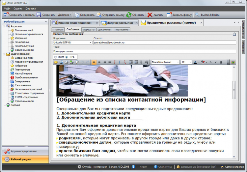Click Сохранить и закрыть button
This screenshot has height=172, width=247.
point(19,15)
